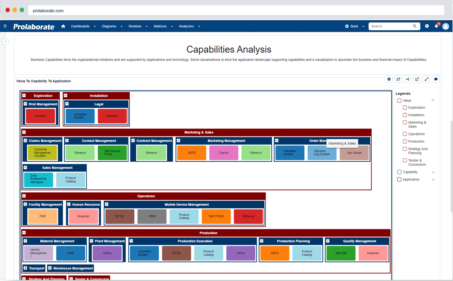
Task: Toggle the Value legend checkbox
Action: click(399, 101)
